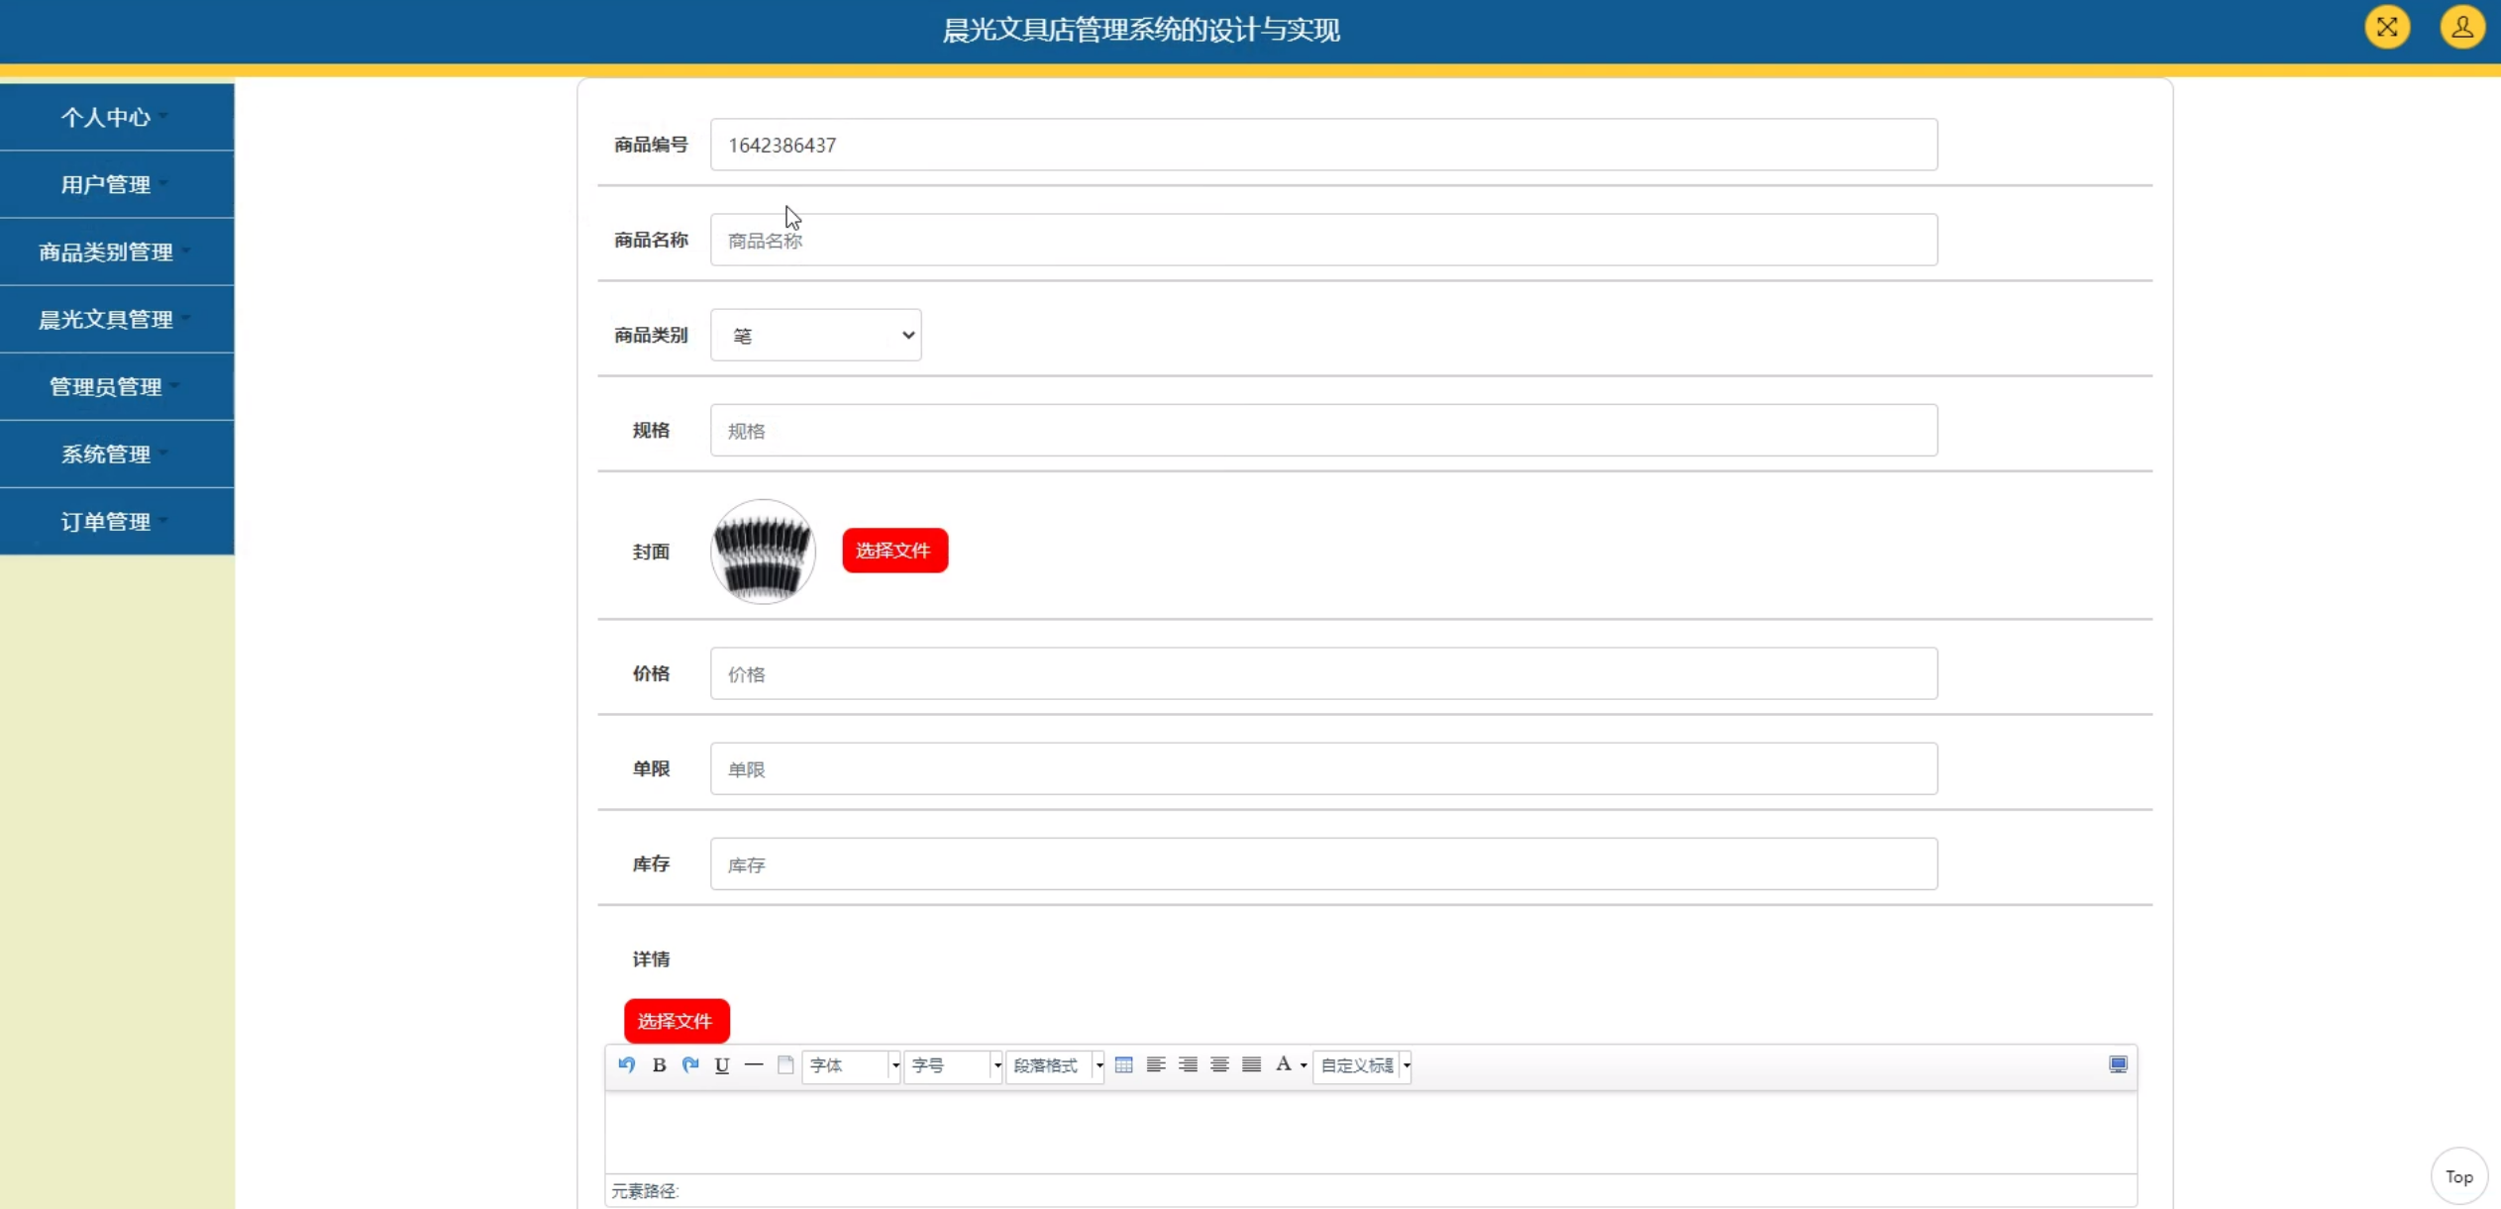The width and height of the screenshot is (2501, 1209).
Task: Open the 自定义标题 dropdown
Action: click(1362, 1065)
